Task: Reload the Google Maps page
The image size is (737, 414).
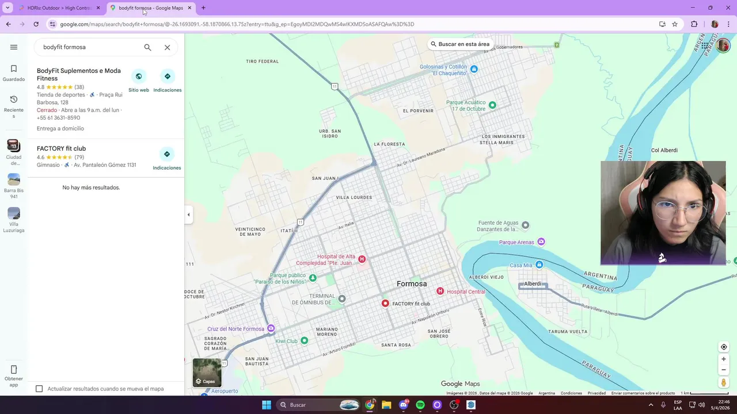Action: (x=36, y=24)
